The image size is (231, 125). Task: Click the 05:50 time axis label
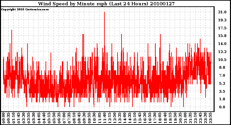pos(54,118)
